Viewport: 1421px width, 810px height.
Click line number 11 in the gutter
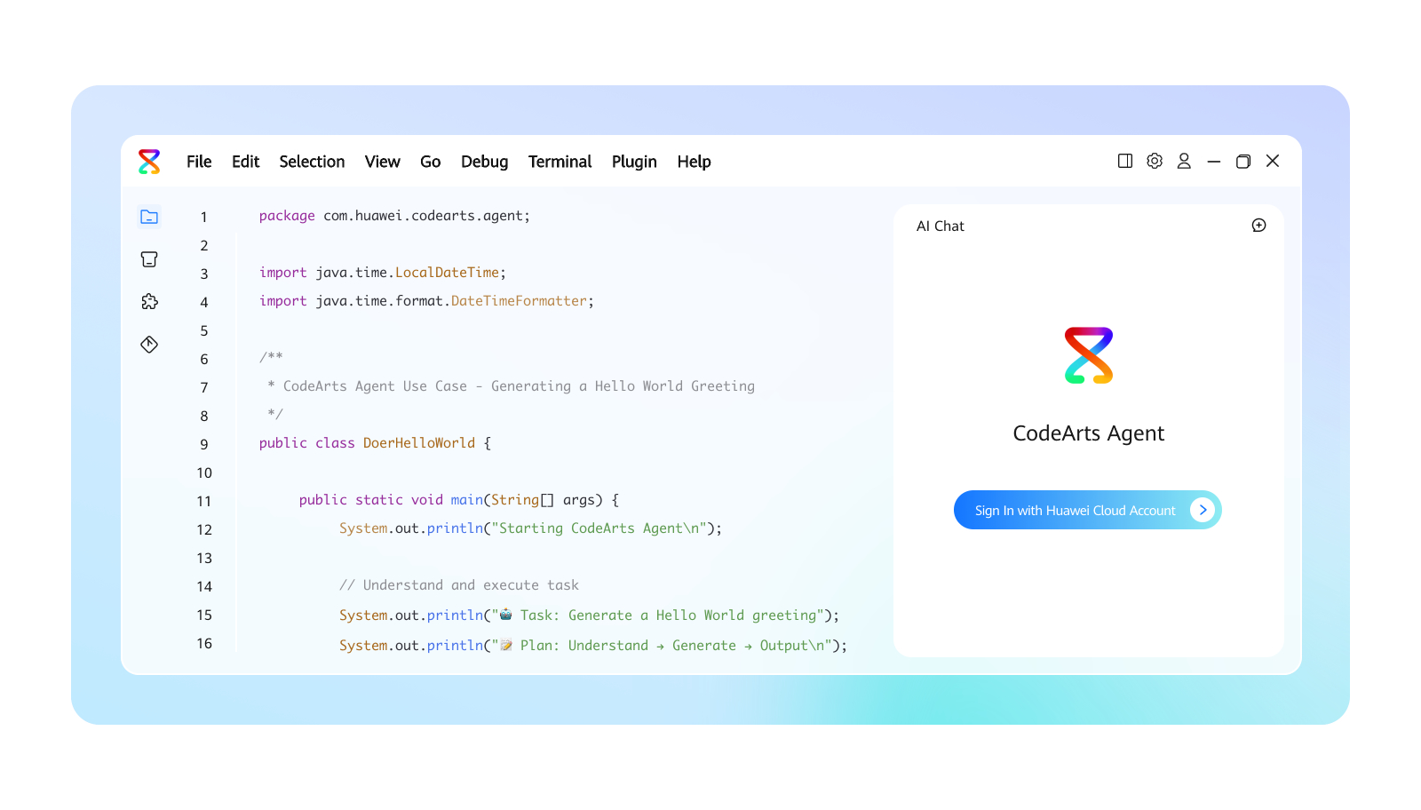click(204, 501)
